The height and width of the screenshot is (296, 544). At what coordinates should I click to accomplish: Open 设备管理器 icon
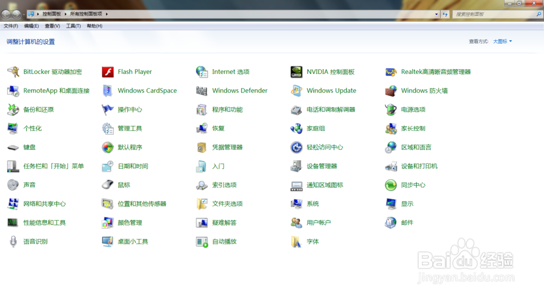tap(296, 166)
